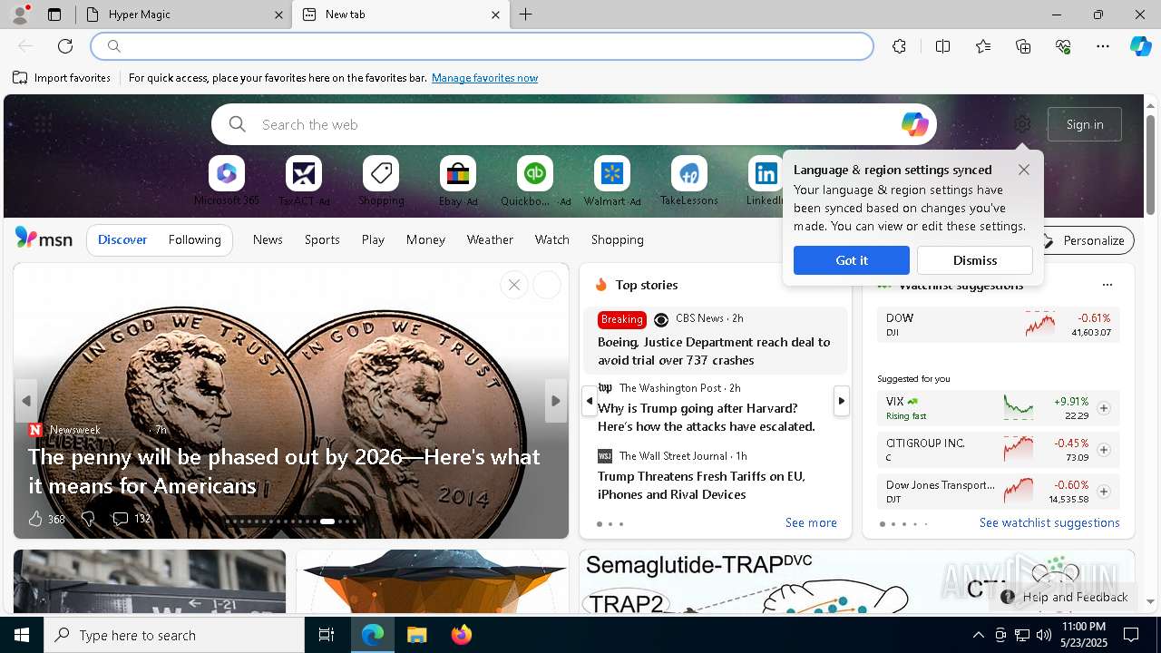The width and height of the screenshot is (1161, 653).
Task: Click Sign in button
Action: click(1085, 124)
